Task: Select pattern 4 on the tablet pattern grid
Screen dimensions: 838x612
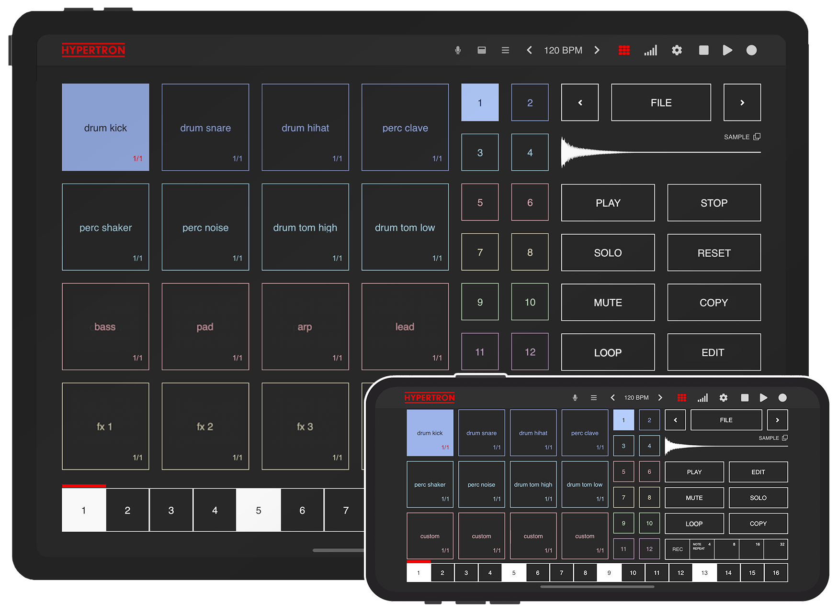Action: pos(530,153)
